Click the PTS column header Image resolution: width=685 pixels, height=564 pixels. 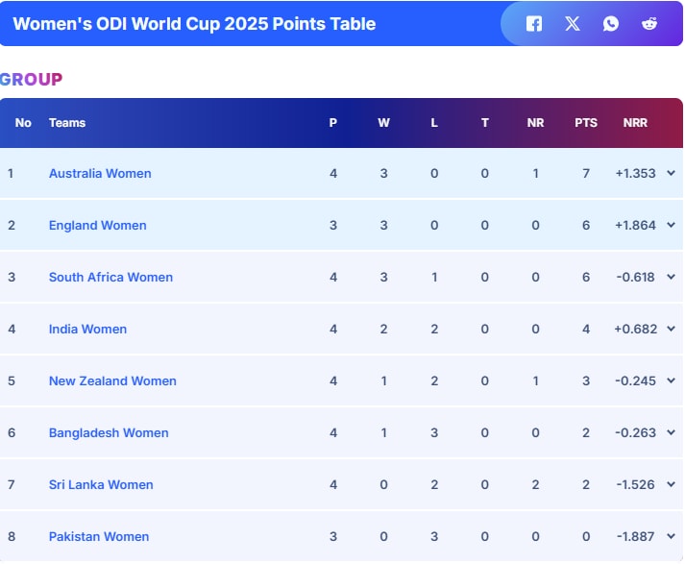586,123
